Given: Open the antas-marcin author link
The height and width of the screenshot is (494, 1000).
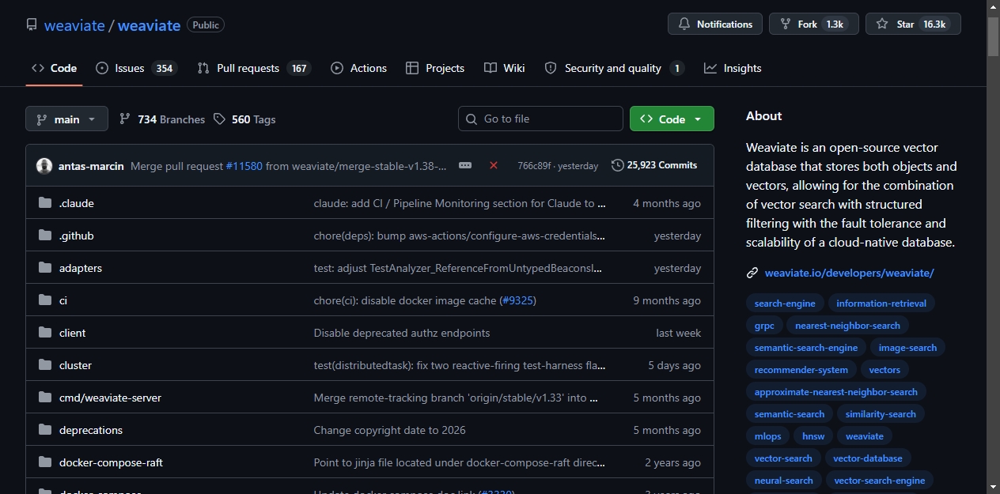Looking at the screenshot, I should 91,166.
